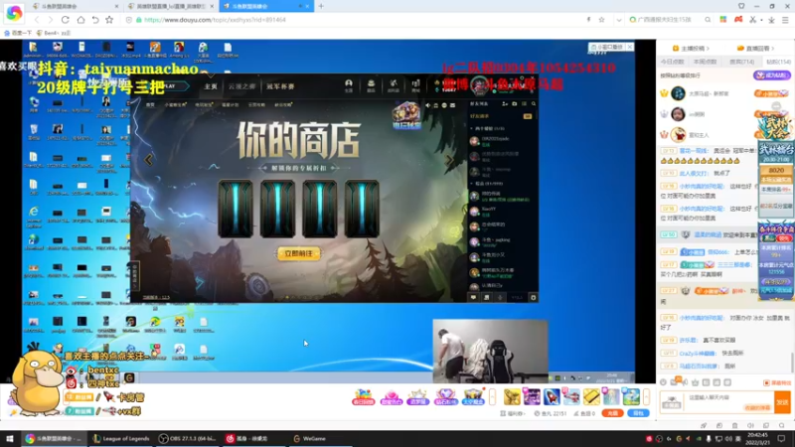Go to previous banner with left arrow
The width and height of the screenshot is (795, 447).
click(148, 160)
